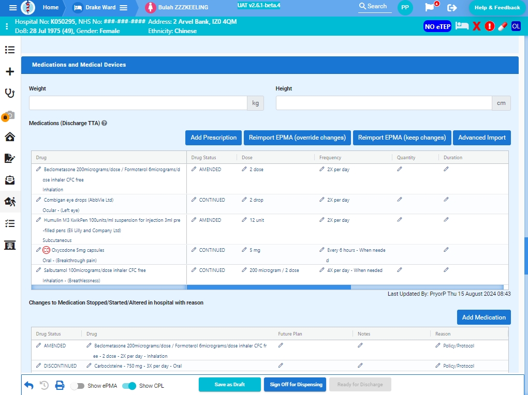Click the red exclamation warning icon

(490, 26)
